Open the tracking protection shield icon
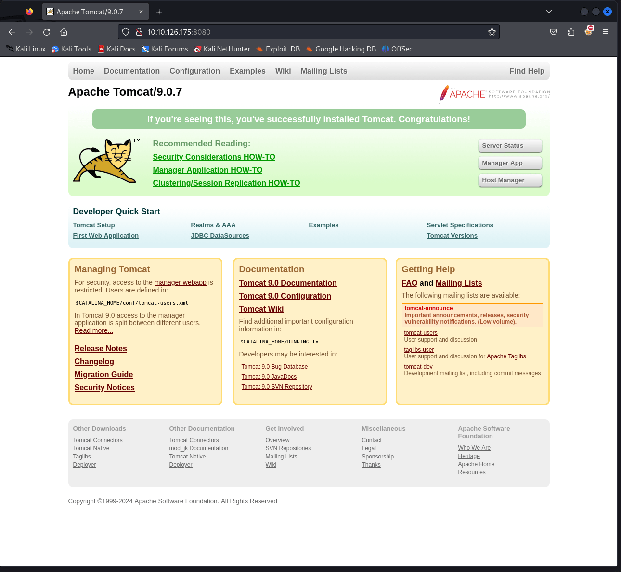 [x=126, y=32]
